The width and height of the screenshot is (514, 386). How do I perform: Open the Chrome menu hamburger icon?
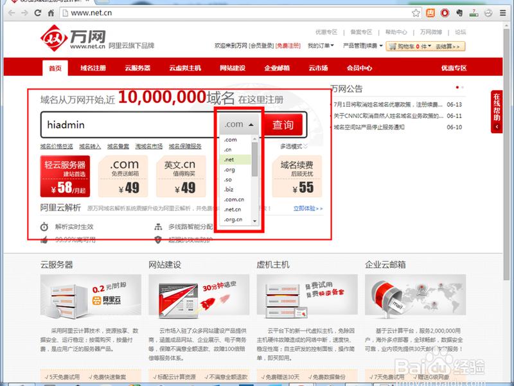(x=502, y=13)
